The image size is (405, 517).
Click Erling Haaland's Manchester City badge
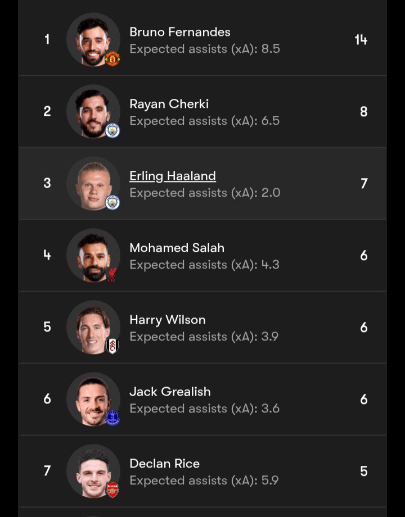[x=112, y=202]
